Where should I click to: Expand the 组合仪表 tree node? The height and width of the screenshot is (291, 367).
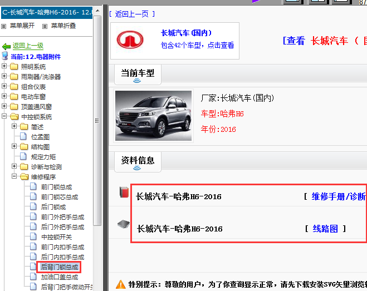[x=4, y=86]
